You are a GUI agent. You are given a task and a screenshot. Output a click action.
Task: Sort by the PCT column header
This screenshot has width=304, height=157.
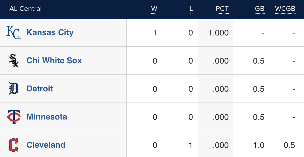[x=222, y=9]
